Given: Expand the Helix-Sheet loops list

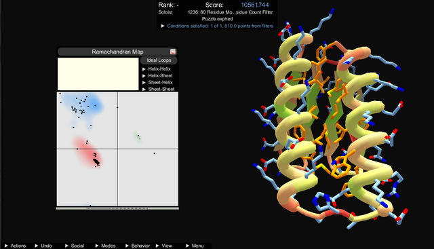Looking at the screenshot, I should click(157, 75).
